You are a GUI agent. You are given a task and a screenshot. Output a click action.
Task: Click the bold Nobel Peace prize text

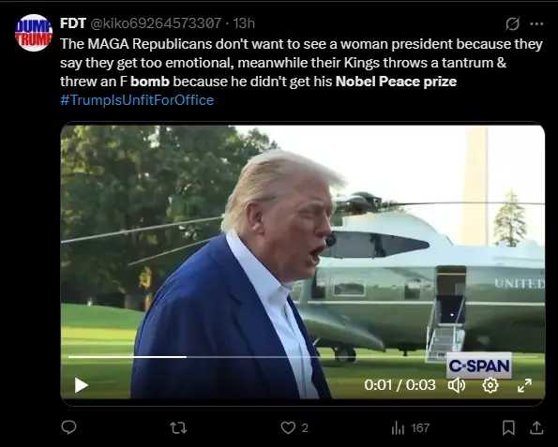coord(396,82)
